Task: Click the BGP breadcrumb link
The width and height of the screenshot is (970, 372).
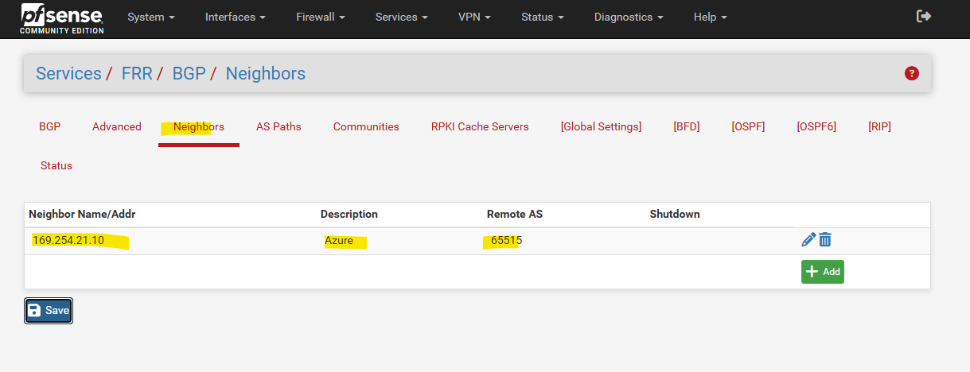Action: (x=189, y=73)
